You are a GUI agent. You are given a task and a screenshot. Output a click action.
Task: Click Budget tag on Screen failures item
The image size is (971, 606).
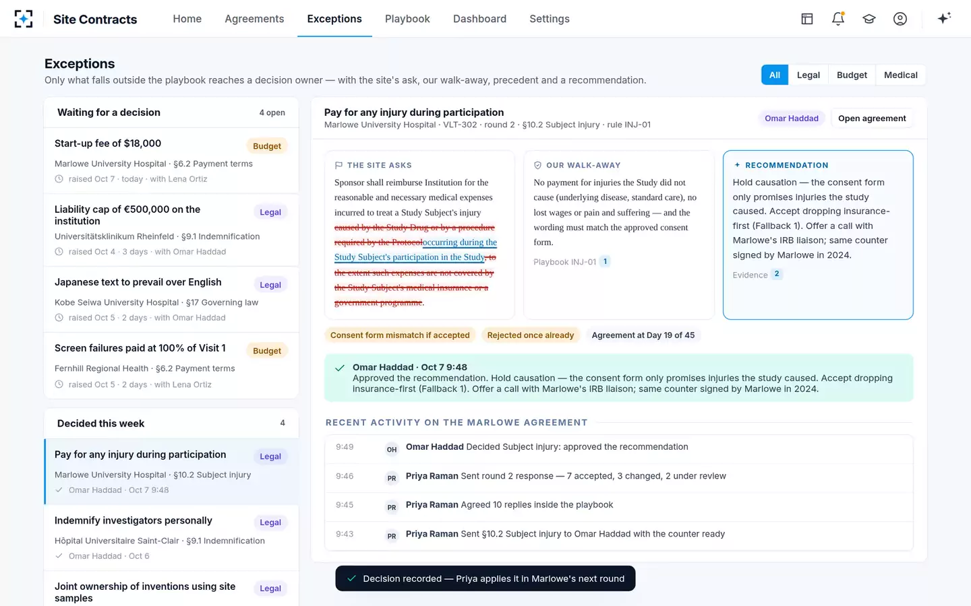267,351
